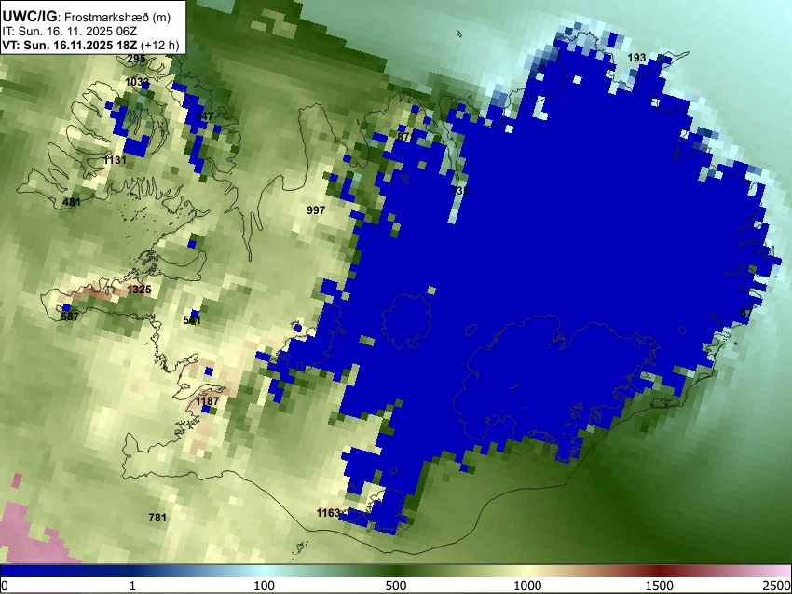
Task: Click the map value 481
Action: [x=72, y=202]
